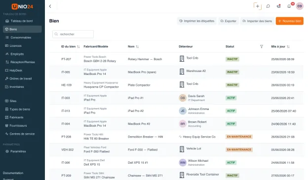Viewport: 308px width, 180px height.
Task: Open Paramètres in the sidebar
Action: point(22,151)
